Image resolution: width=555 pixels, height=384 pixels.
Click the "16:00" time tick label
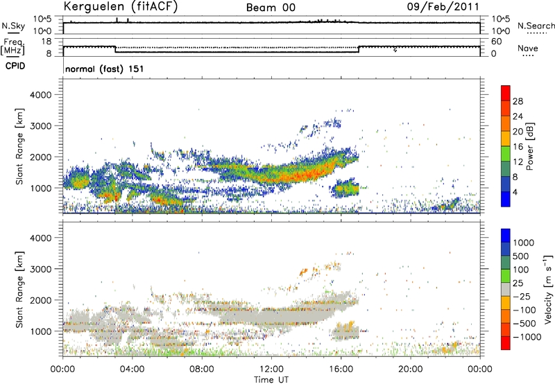(341, 369)
